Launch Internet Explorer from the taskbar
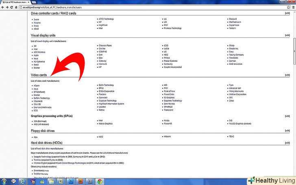Viewport: 296px width, 185px height. coord(23,182)
